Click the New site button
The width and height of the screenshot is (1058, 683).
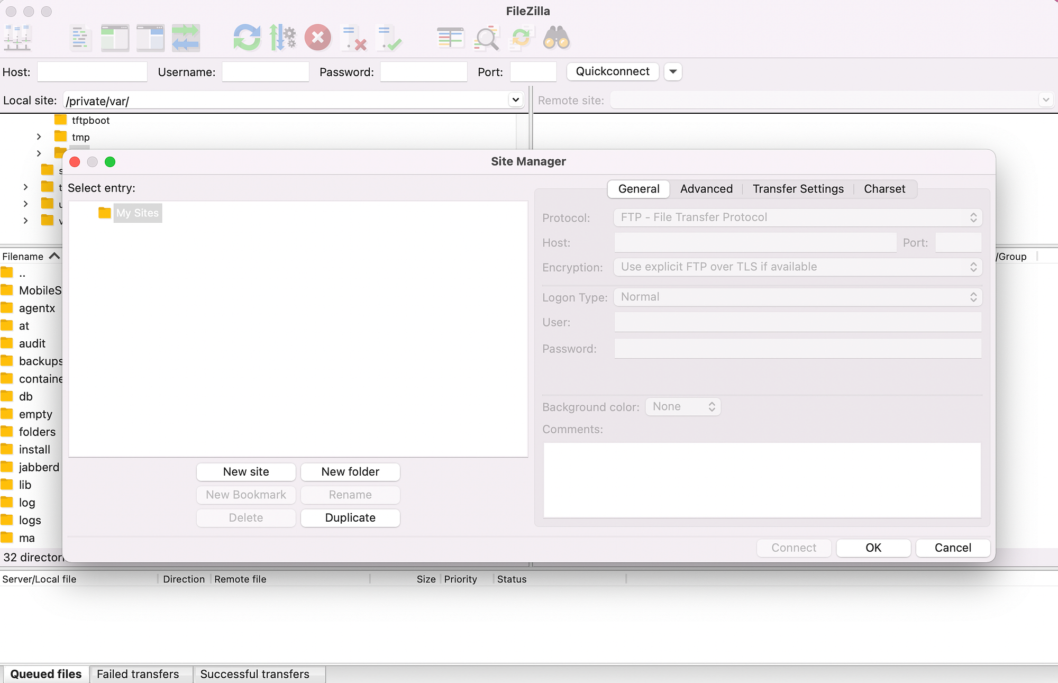pos(245,471)
